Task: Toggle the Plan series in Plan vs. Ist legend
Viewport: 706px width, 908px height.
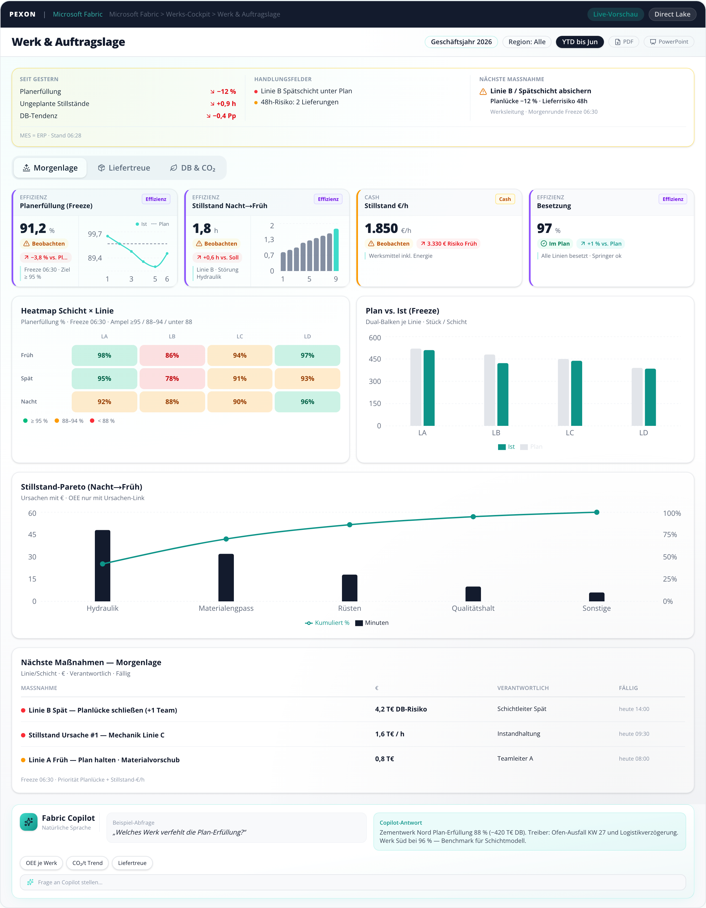Action: pos(531,447)
